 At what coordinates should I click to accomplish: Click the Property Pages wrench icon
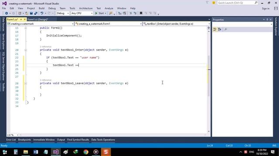tap(226, 29)
